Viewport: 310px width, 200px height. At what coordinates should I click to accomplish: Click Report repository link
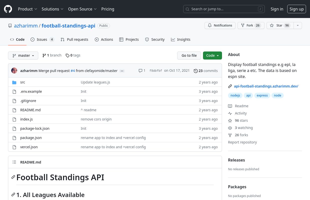tap(242, 142)
